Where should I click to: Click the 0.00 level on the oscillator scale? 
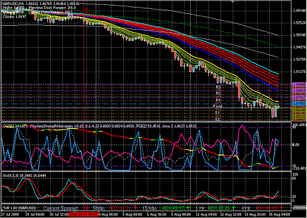coord(296,145)
